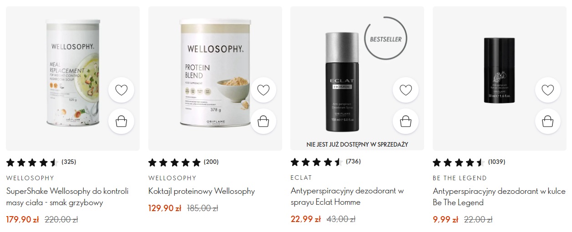
Task: Open SuperShake Wellosophy do kontroli masy ciała link
Action: click(67, 197)
